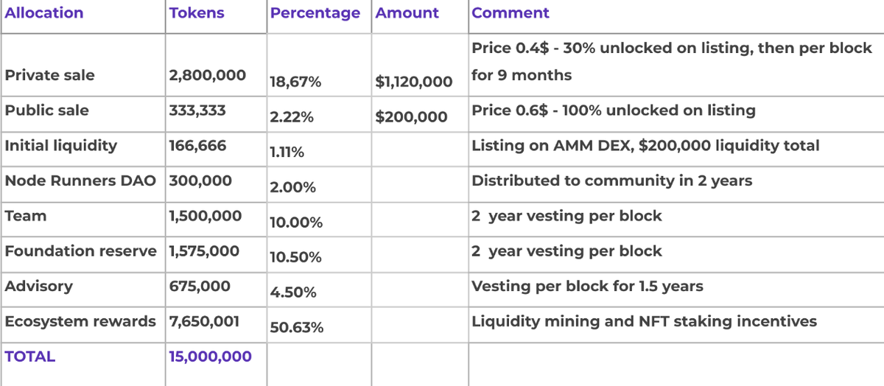Click the $1,120,000 amount cell
Viewport: 884px width, 386px height.
(414, 82)
